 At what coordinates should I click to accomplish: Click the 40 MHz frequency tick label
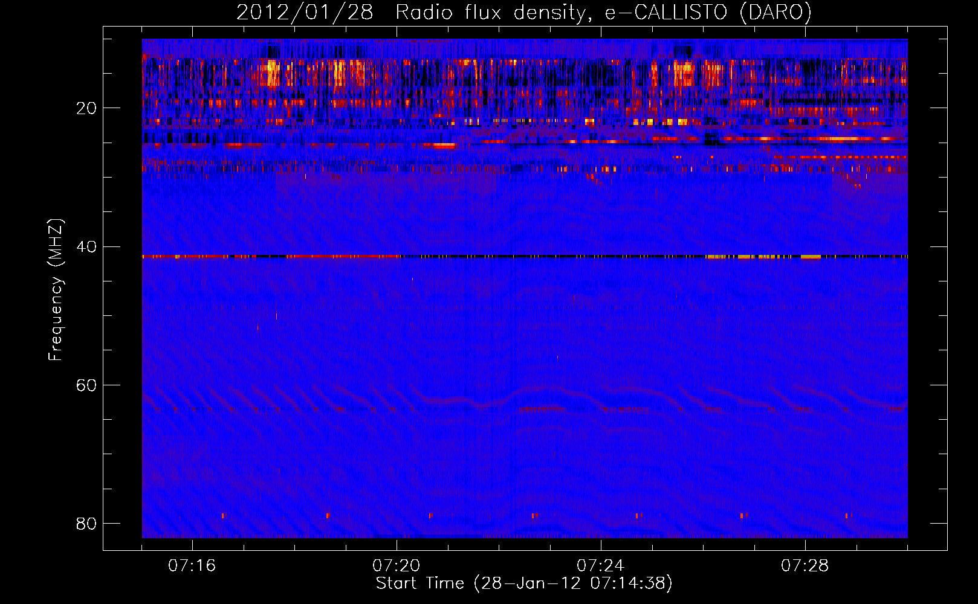click(x=86, y=246)
